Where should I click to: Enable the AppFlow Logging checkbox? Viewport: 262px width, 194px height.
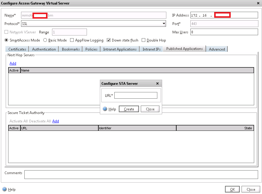coord(72,40)
